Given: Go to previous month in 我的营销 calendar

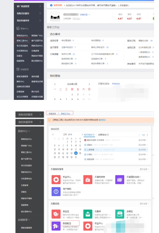Looking at the screenshot, I should click(x=55, y=84).
